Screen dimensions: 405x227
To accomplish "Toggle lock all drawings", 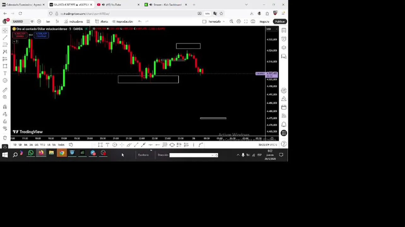I will [5, 121].
